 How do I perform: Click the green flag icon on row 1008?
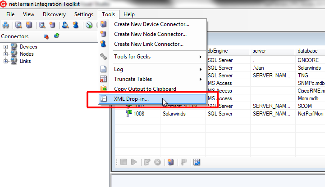click(x=129, y=113)
